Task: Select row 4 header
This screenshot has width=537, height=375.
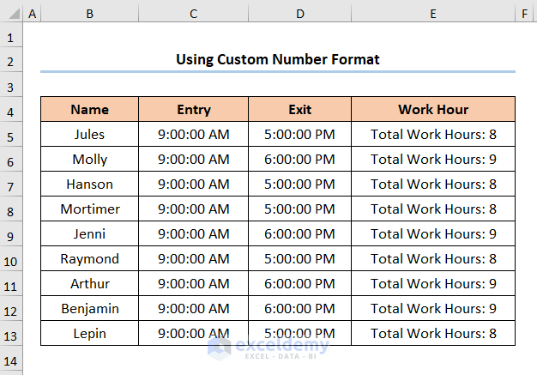Action: [11, 110]
